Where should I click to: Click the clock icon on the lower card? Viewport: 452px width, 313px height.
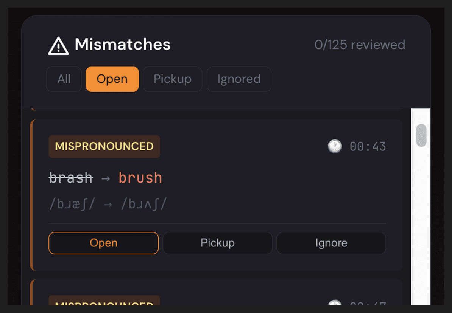pyautogui.click(x=335, y=304)
